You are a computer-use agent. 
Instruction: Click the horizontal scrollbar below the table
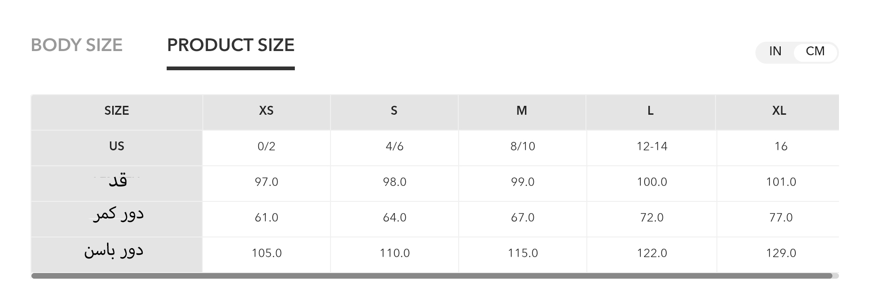431,276
